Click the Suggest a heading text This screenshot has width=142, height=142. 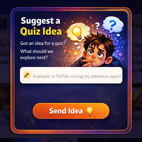click(x=41, y=21)
